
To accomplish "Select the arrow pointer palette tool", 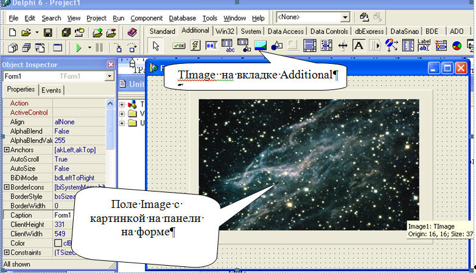I will pos(156,46).
